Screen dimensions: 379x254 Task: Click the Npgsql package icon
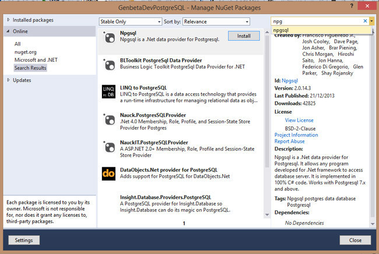click(109, 38)
